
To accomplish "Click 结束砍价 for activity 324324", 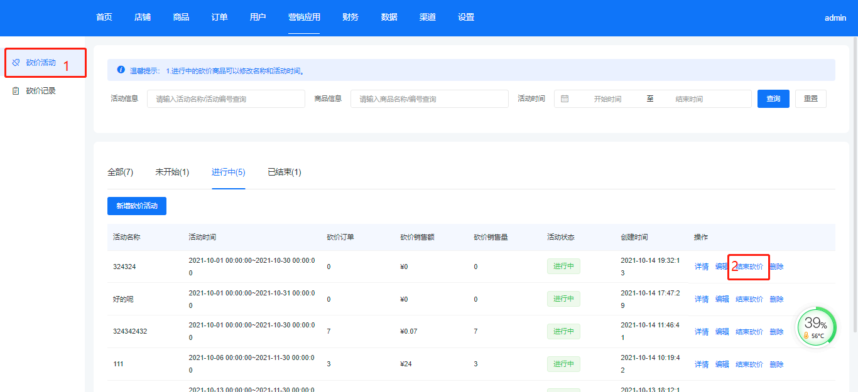I will tap(749, 267).
